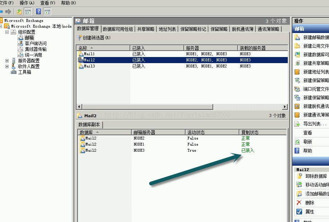Click the Mail1 database icon
The height and width of the screenshot is (222, 329).
pos(81,54)
